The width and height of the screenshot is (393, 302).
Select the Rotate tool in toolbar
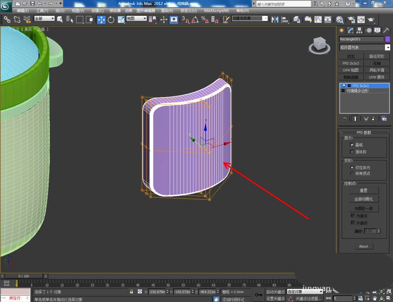[111, 19]
